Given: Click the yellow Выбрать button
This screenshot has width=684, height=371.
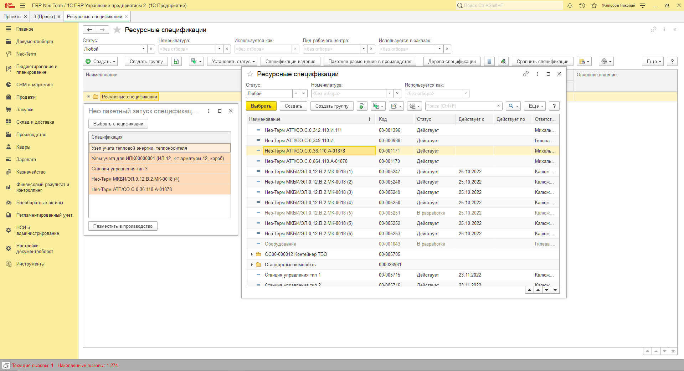Looking at the screenshot, I should click(x=261, y=106).
